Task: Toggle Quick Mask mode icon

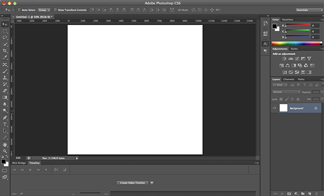Action: [x=4, y=171]
